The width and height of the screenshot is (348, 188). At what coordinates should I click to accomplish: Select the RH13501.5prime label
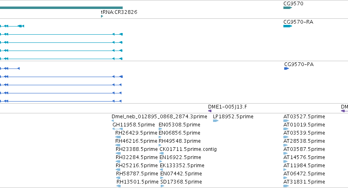pos(137,182)
